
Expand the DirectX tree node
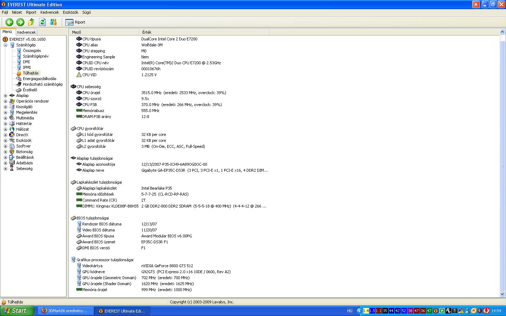tap(5, 135)
